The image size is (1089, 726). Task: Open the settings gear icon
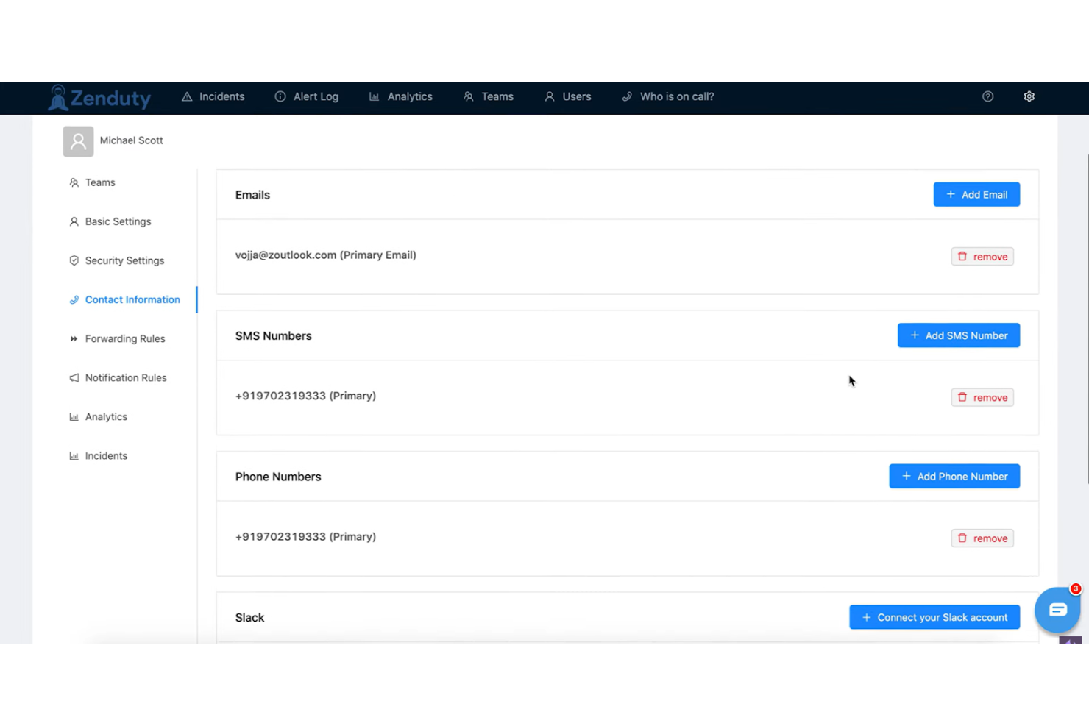(1029, 96)
